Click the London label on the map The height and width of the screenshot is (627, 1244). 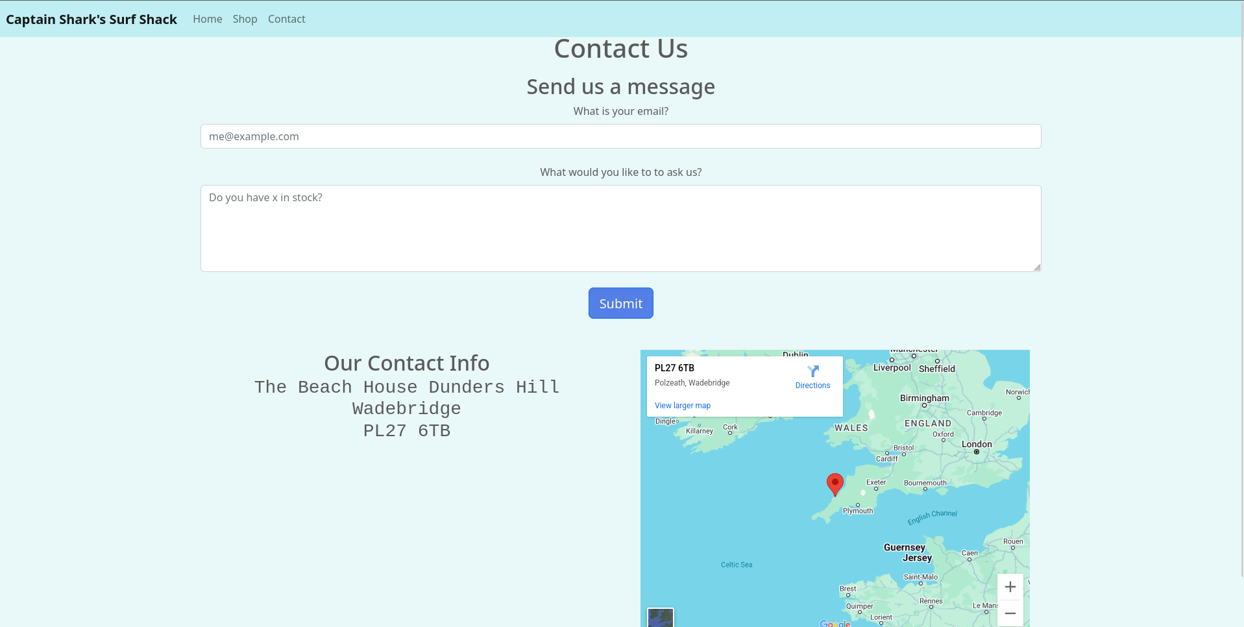976,445
